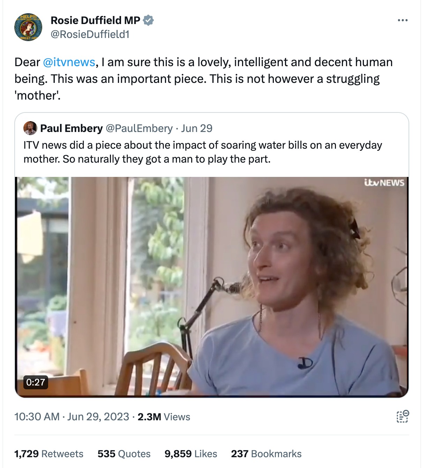Viewport: 434px width, 468px height.
Task: Show the 1,729 Retweets list
Action: [49, 454]
